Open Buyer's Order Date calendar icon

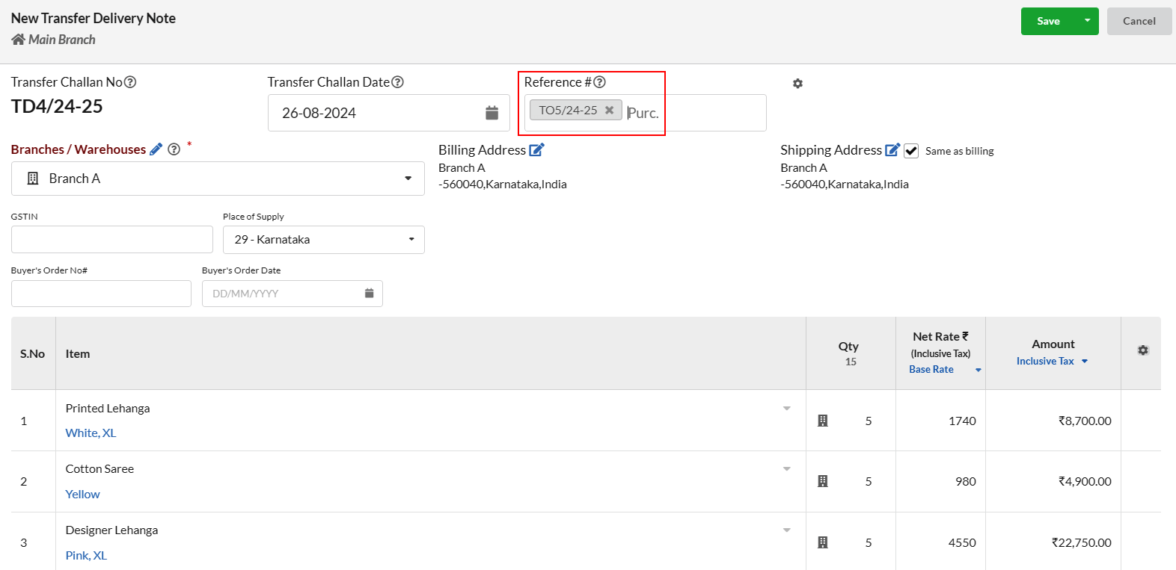[369, 294]
